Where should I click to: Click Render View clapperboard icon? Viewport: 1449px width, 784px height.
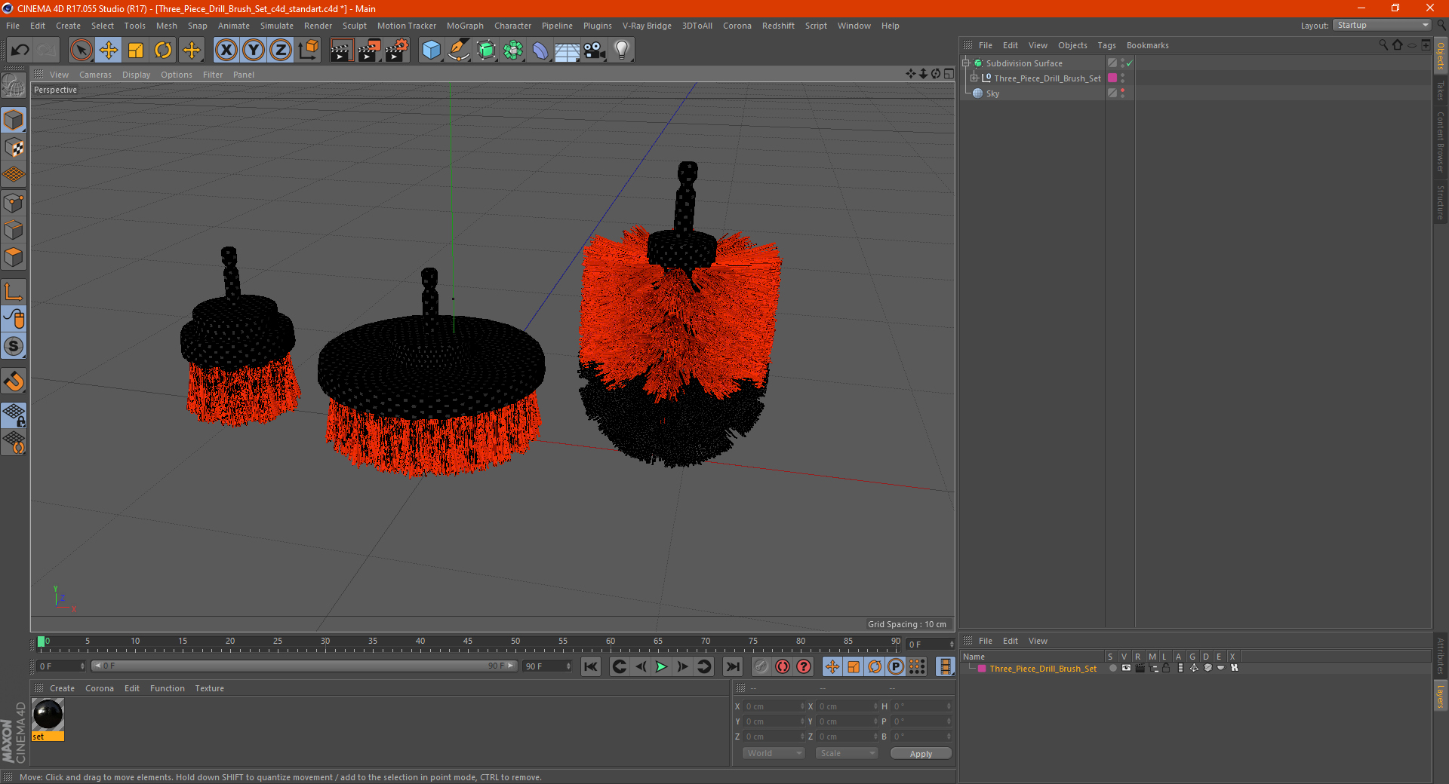pyautogui.click(x=341, y=51)
